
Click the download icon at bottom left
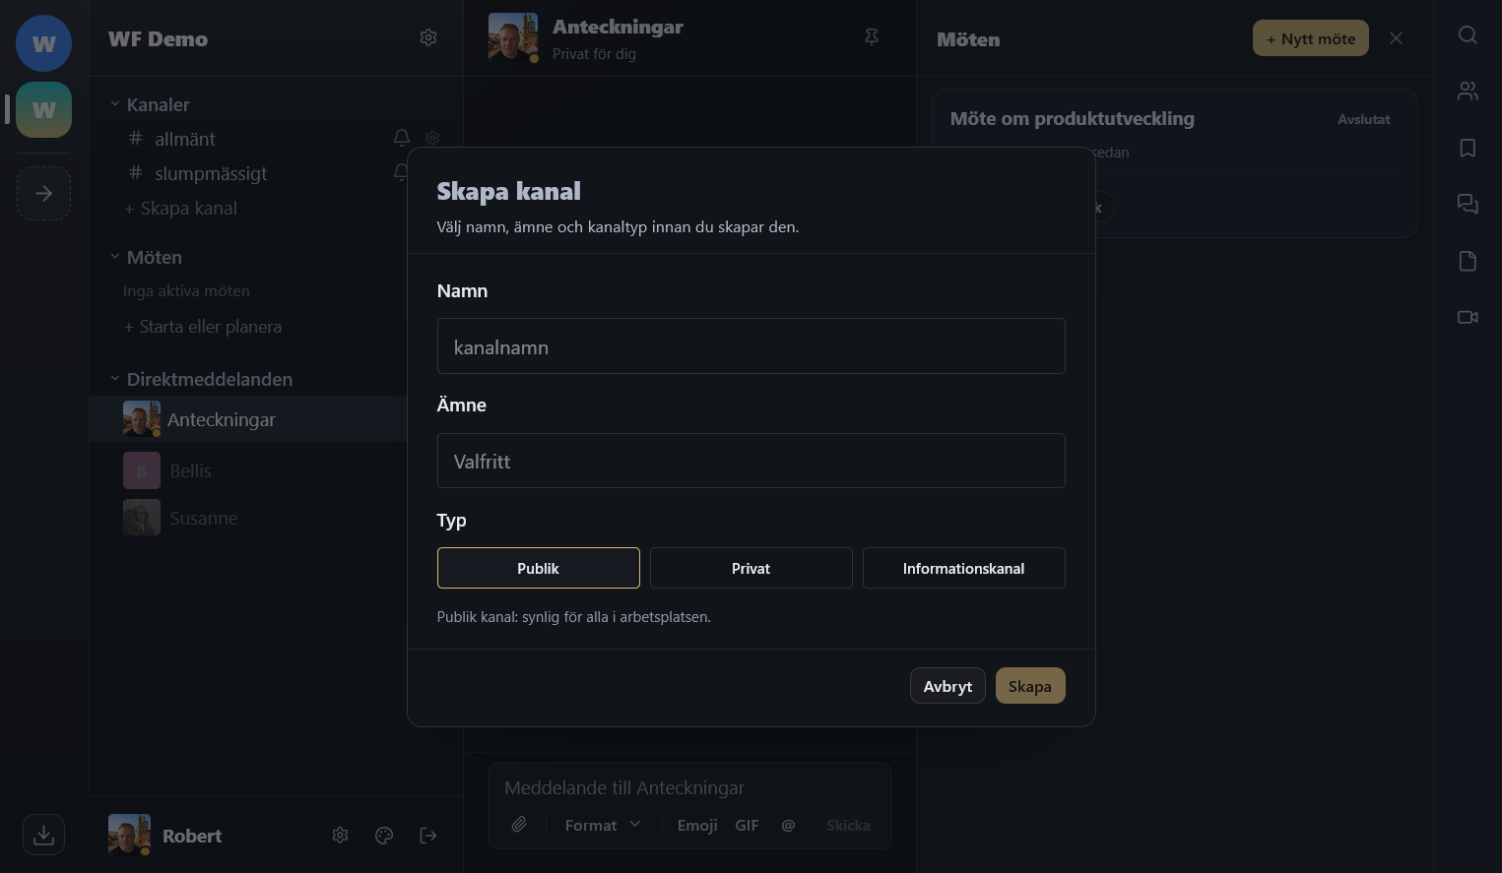click(x=43, y=835)
